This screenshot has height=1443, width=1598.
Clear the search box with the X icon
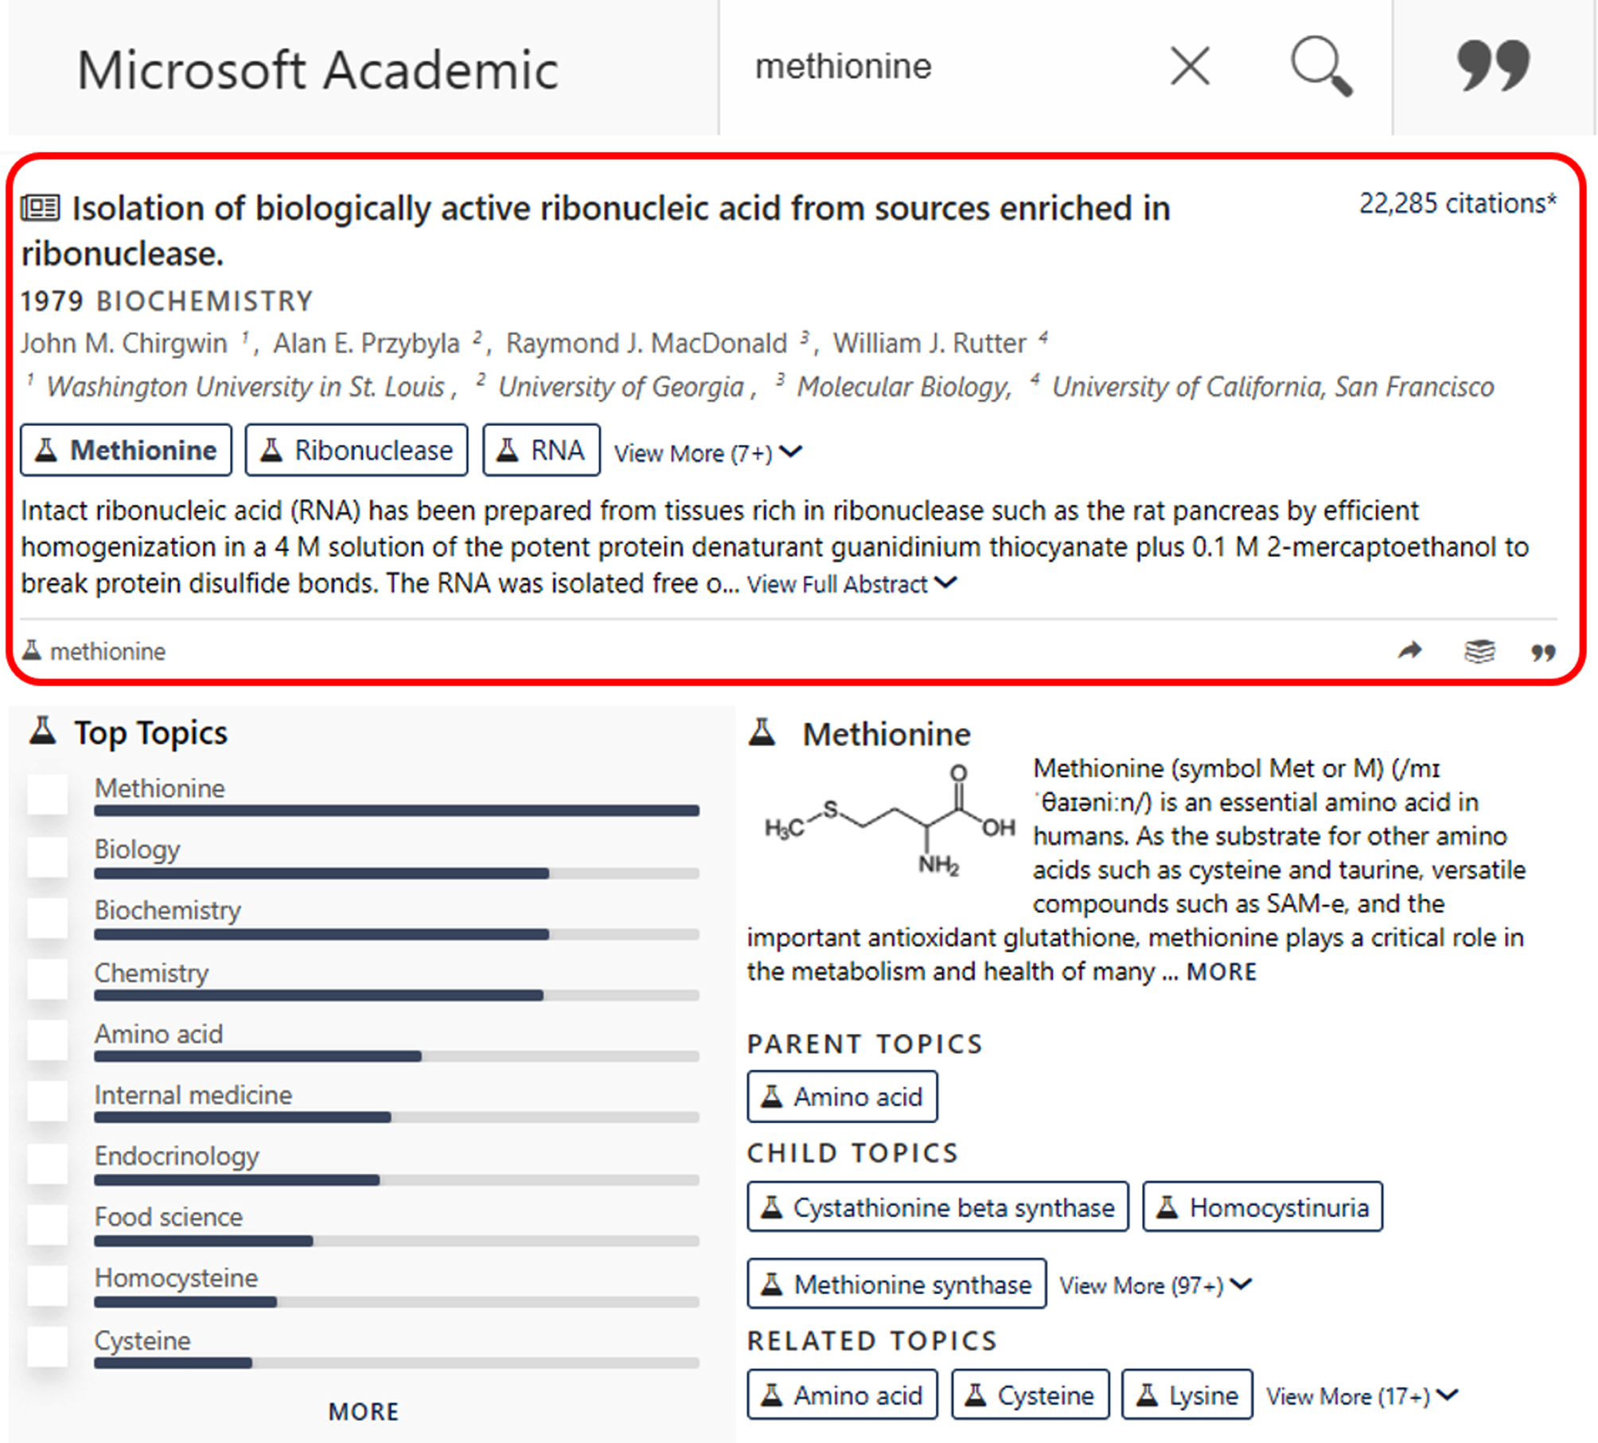point(1190,66)
